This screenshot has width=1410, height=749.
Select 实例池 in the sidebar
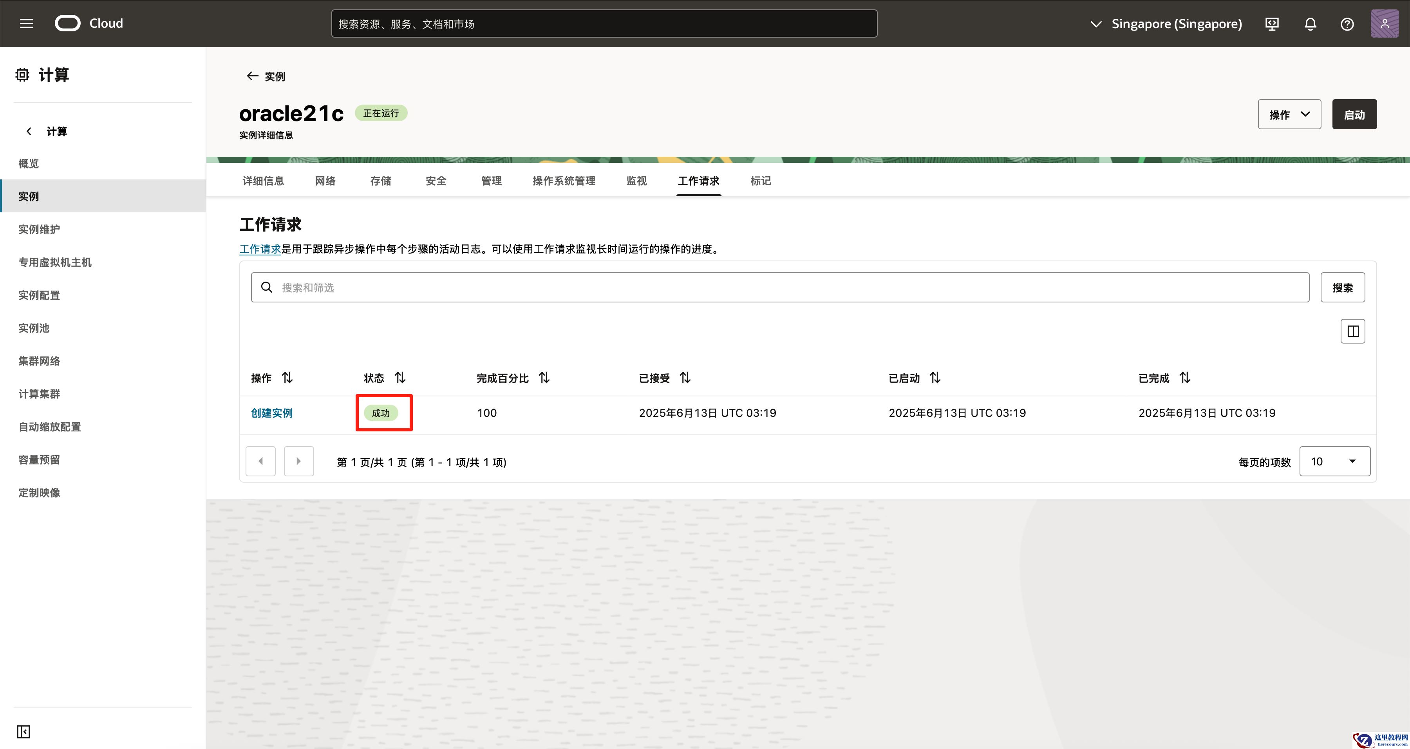click(34, 328)
